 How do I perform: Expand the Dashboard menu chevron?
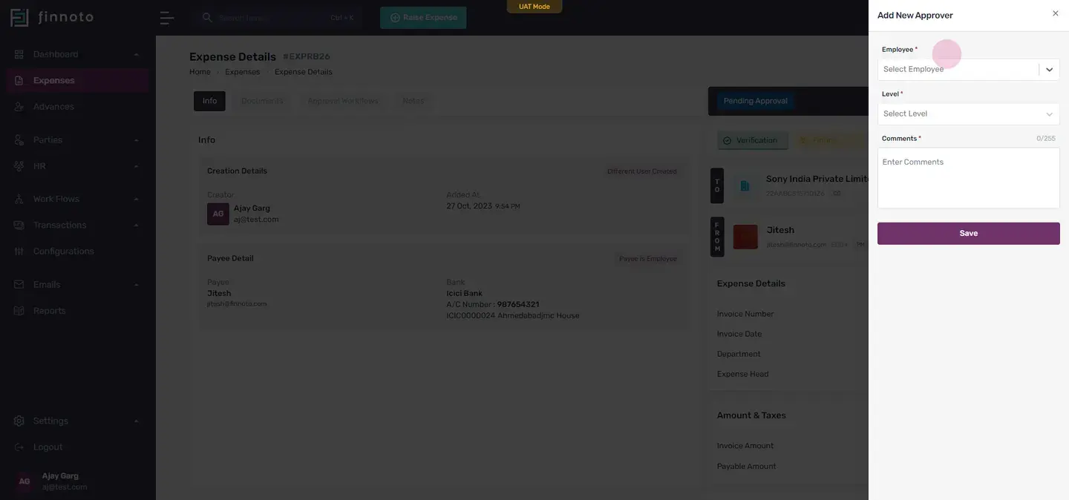point(137,55)
